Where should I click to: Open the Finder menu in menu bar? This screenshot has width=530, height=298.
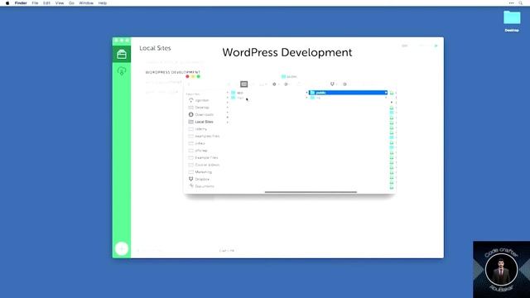[21, 3]
